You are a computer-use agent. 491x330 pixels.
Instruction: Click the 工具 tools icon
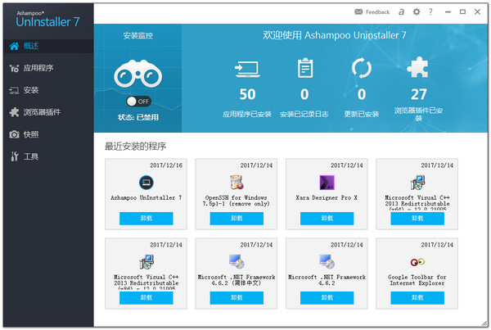14,156
